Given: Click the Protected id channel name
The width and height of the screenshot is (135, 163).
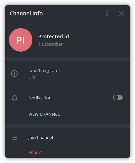Looking at the screenshot, I should tap(54, 37).
